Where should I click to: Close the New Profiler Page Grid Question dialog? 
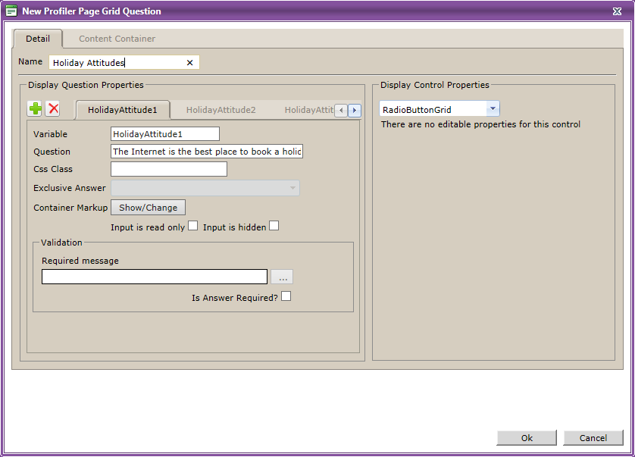tap(617, 11)
